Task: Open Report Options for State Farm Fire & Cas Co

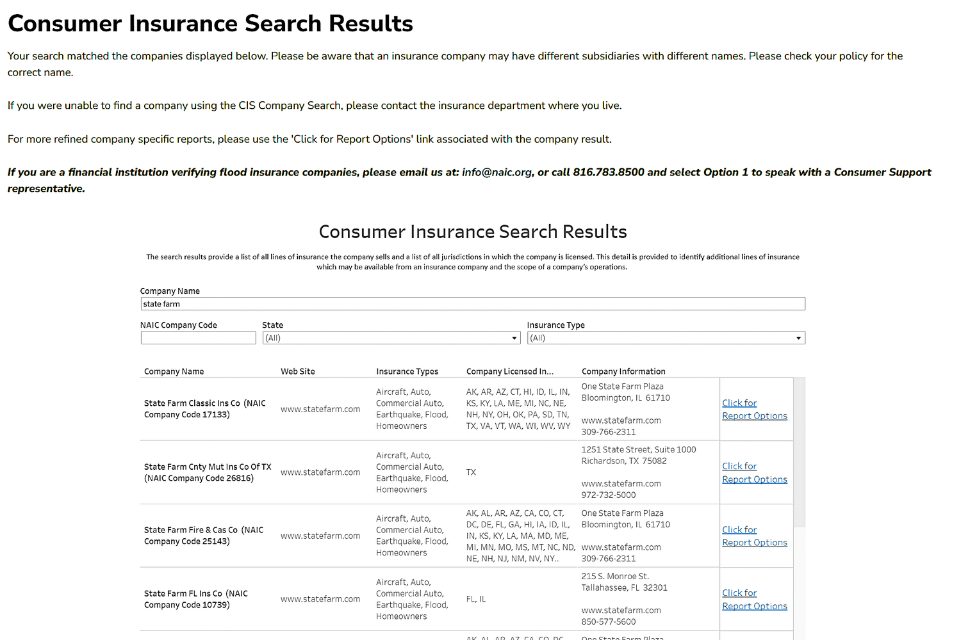Action: [x=755, y=536]
